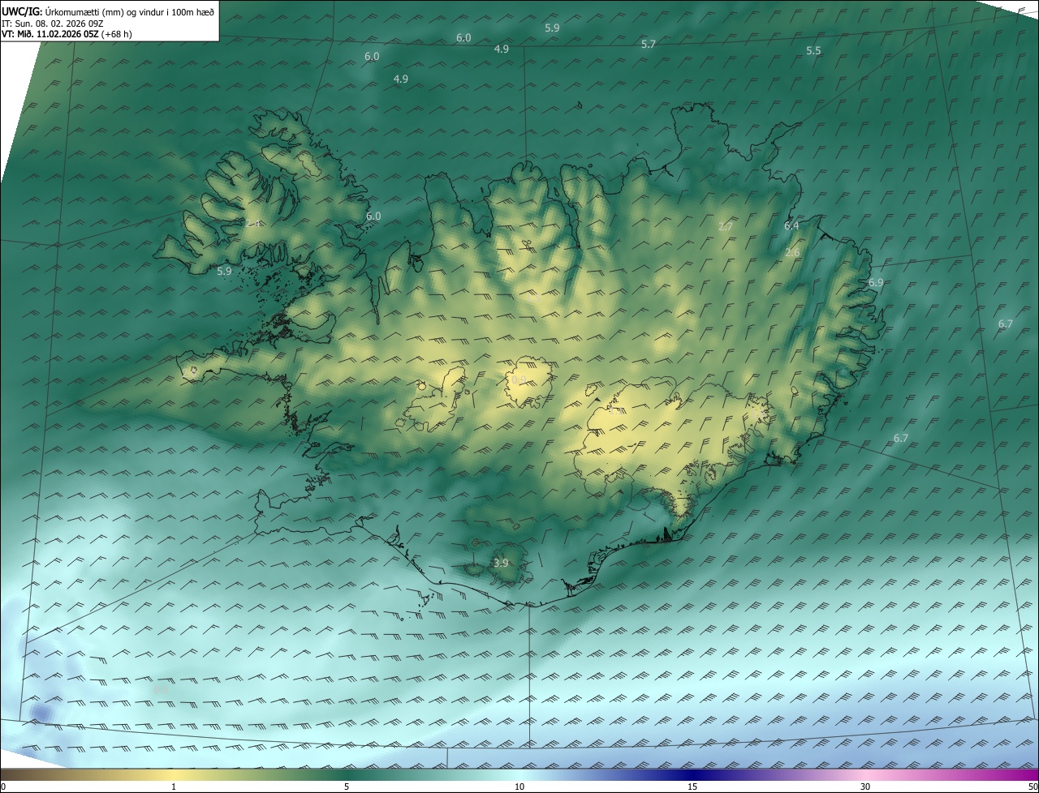Viewport: 1039px width, 793px height.
Task: Click the '0' tick on the color scale
Action: point(3,787)
